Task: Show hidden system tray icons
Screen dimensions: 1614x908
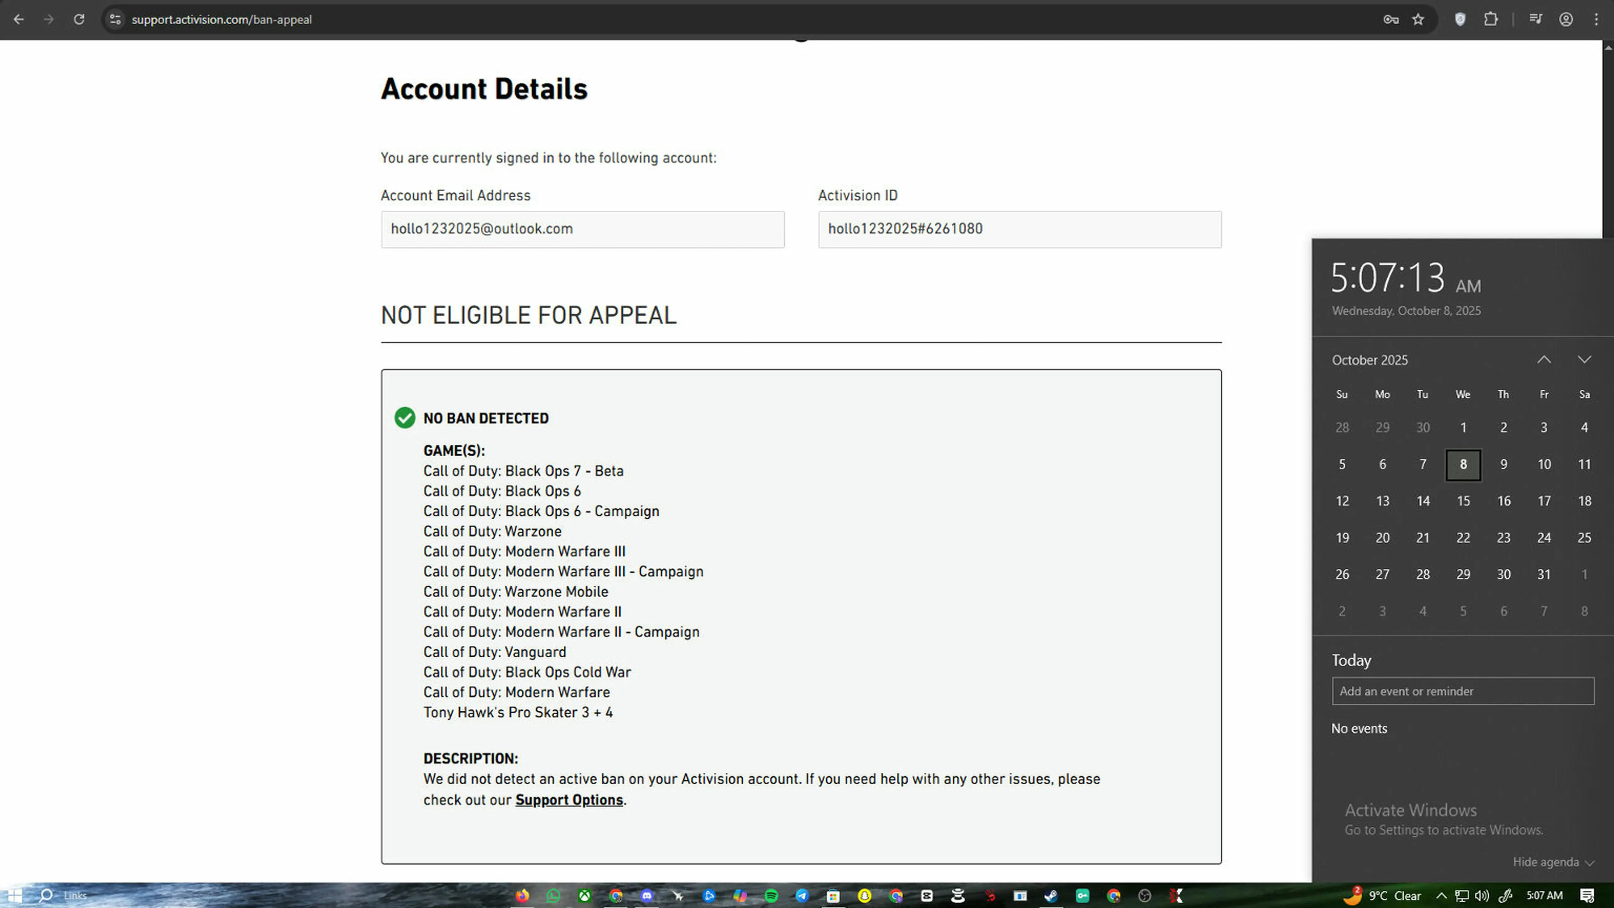Action: (x=1441, y=895)
